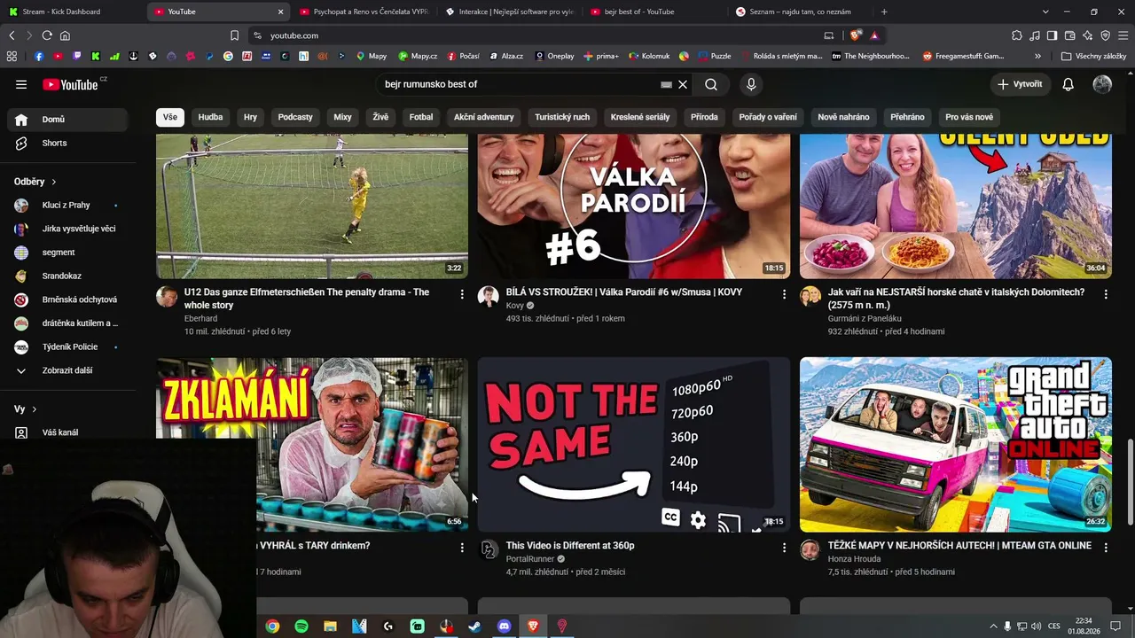
Task: Select the Živě filter chip
Action: [380, 117]
